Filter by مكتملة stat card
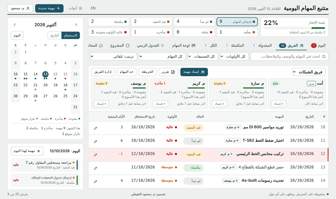Screen dimensions: 336x199 (109, 22)
